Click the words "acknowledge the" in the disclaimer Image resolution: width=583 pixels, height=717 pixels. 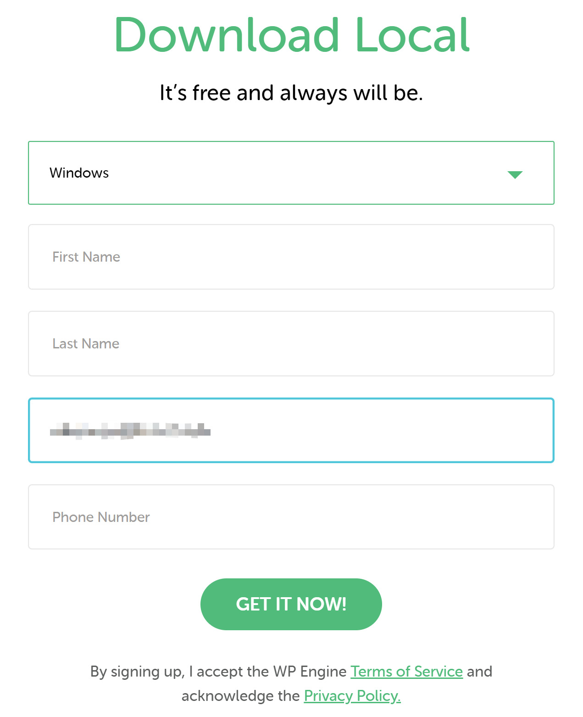coord(240,696)
